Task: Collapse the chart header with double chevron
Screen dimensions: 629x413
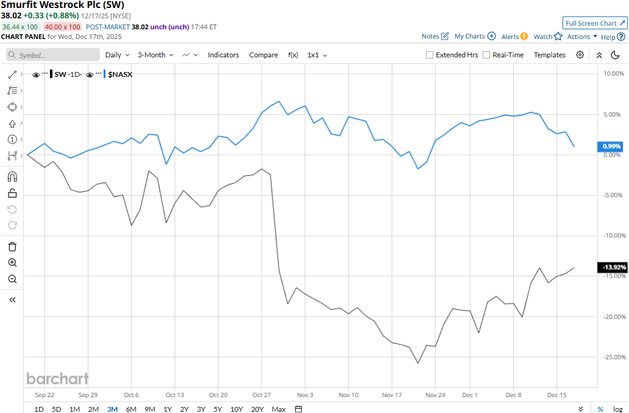Action: [x=599, y=55]
